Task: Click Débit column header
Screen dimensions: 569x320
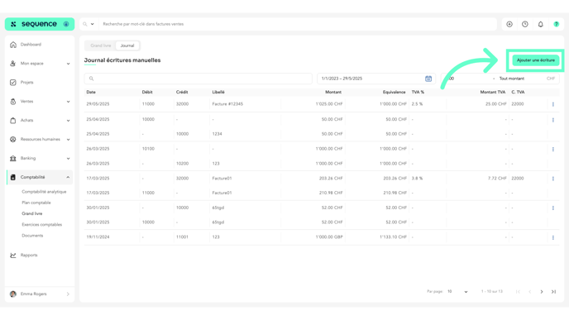Action: point(147,92)
